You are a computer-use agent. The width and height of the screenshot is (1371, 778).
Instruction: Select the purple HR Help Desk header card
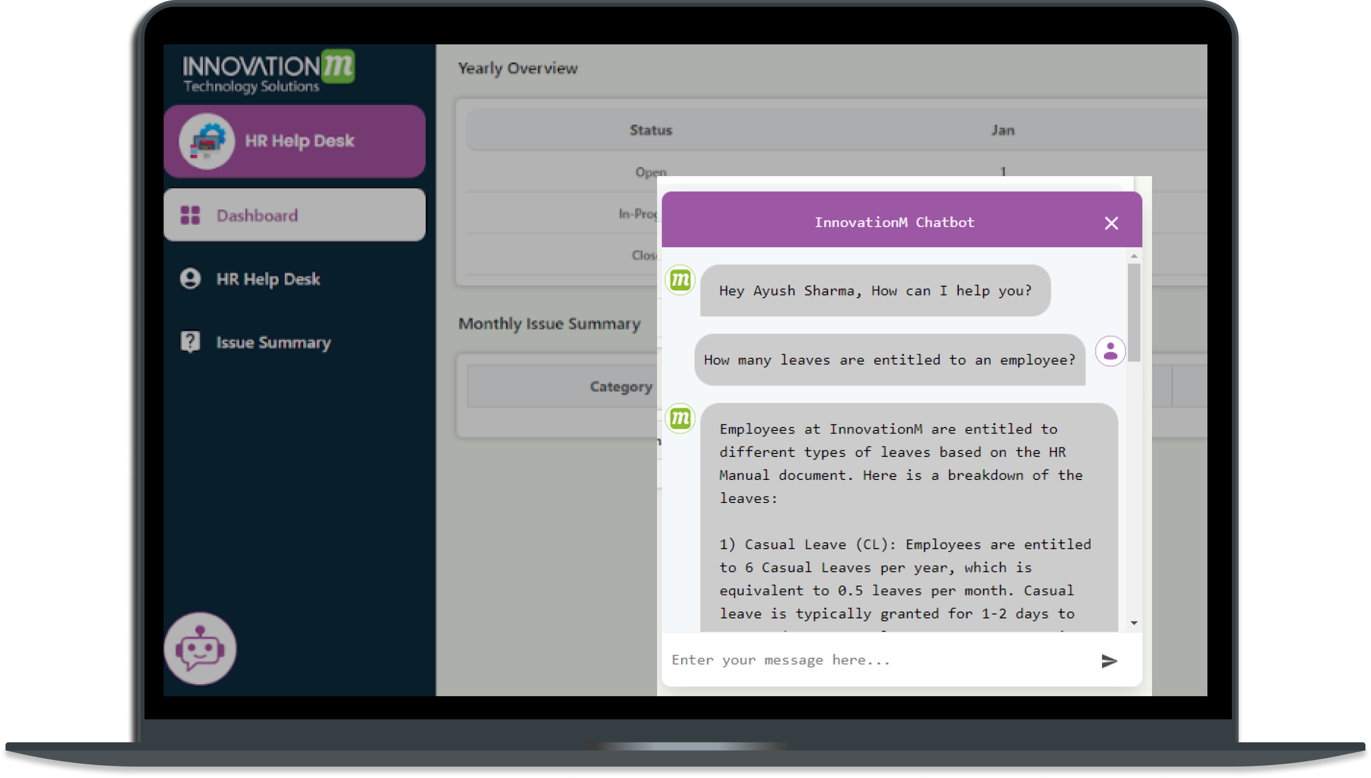[294, 141]
